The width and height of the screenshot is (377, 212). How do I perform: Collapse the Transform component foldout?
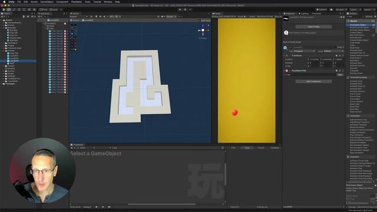click(x=284, y=55)
